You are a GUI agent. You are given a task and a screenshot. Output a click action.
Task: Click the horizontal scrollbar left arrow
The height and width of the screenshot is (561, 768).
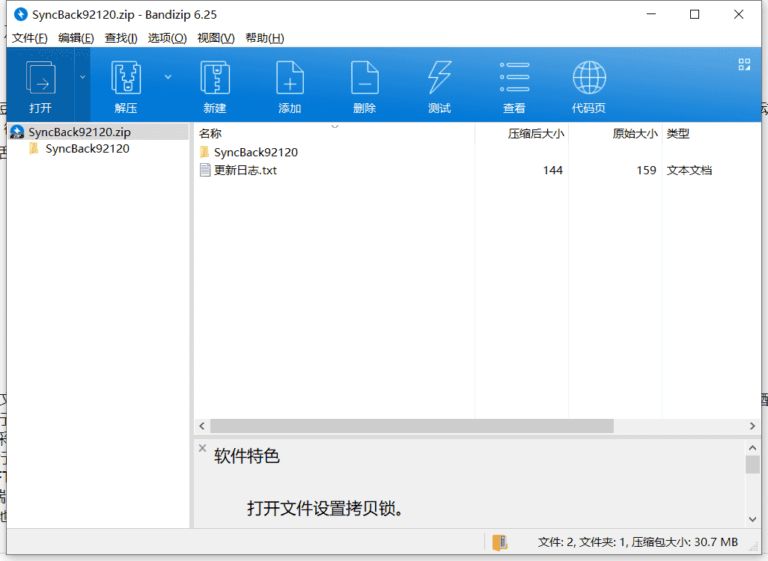click(202, 426)
